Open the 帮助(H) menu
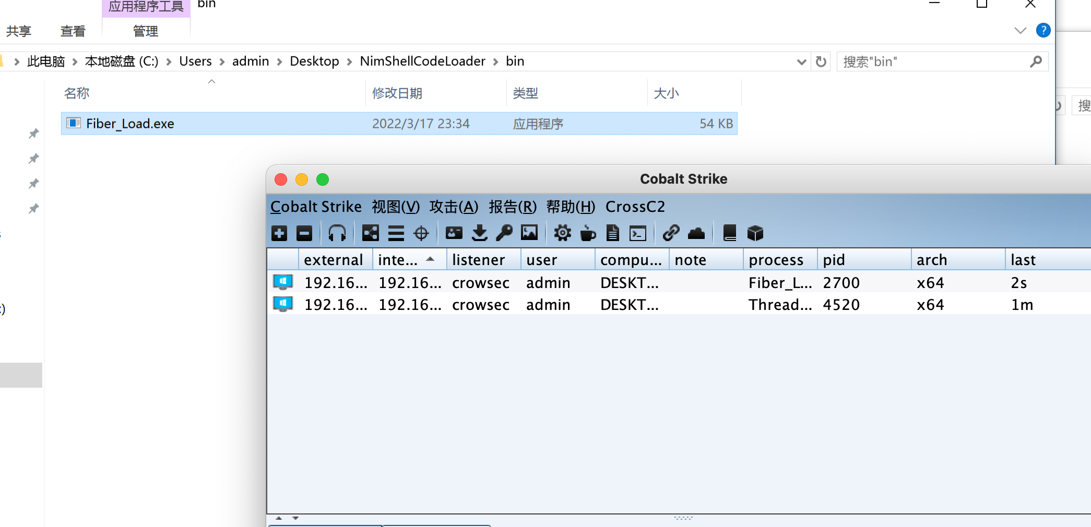 571,207
